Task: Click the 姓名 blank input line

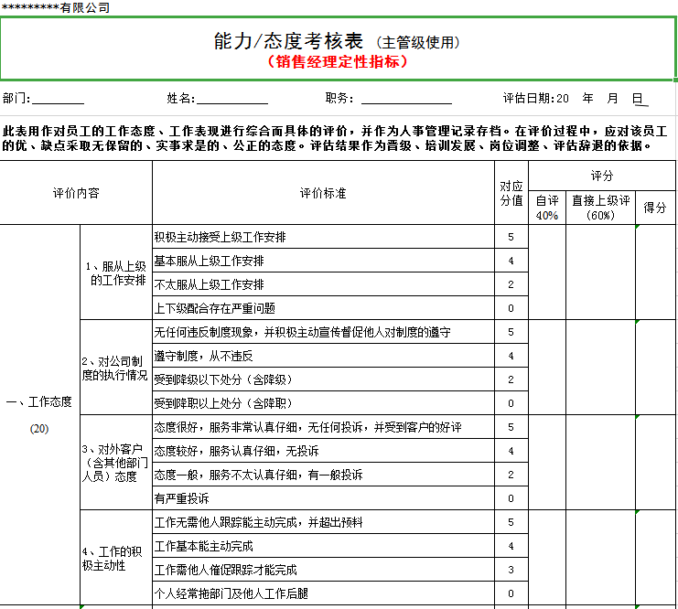Action: tap(232, 99)
